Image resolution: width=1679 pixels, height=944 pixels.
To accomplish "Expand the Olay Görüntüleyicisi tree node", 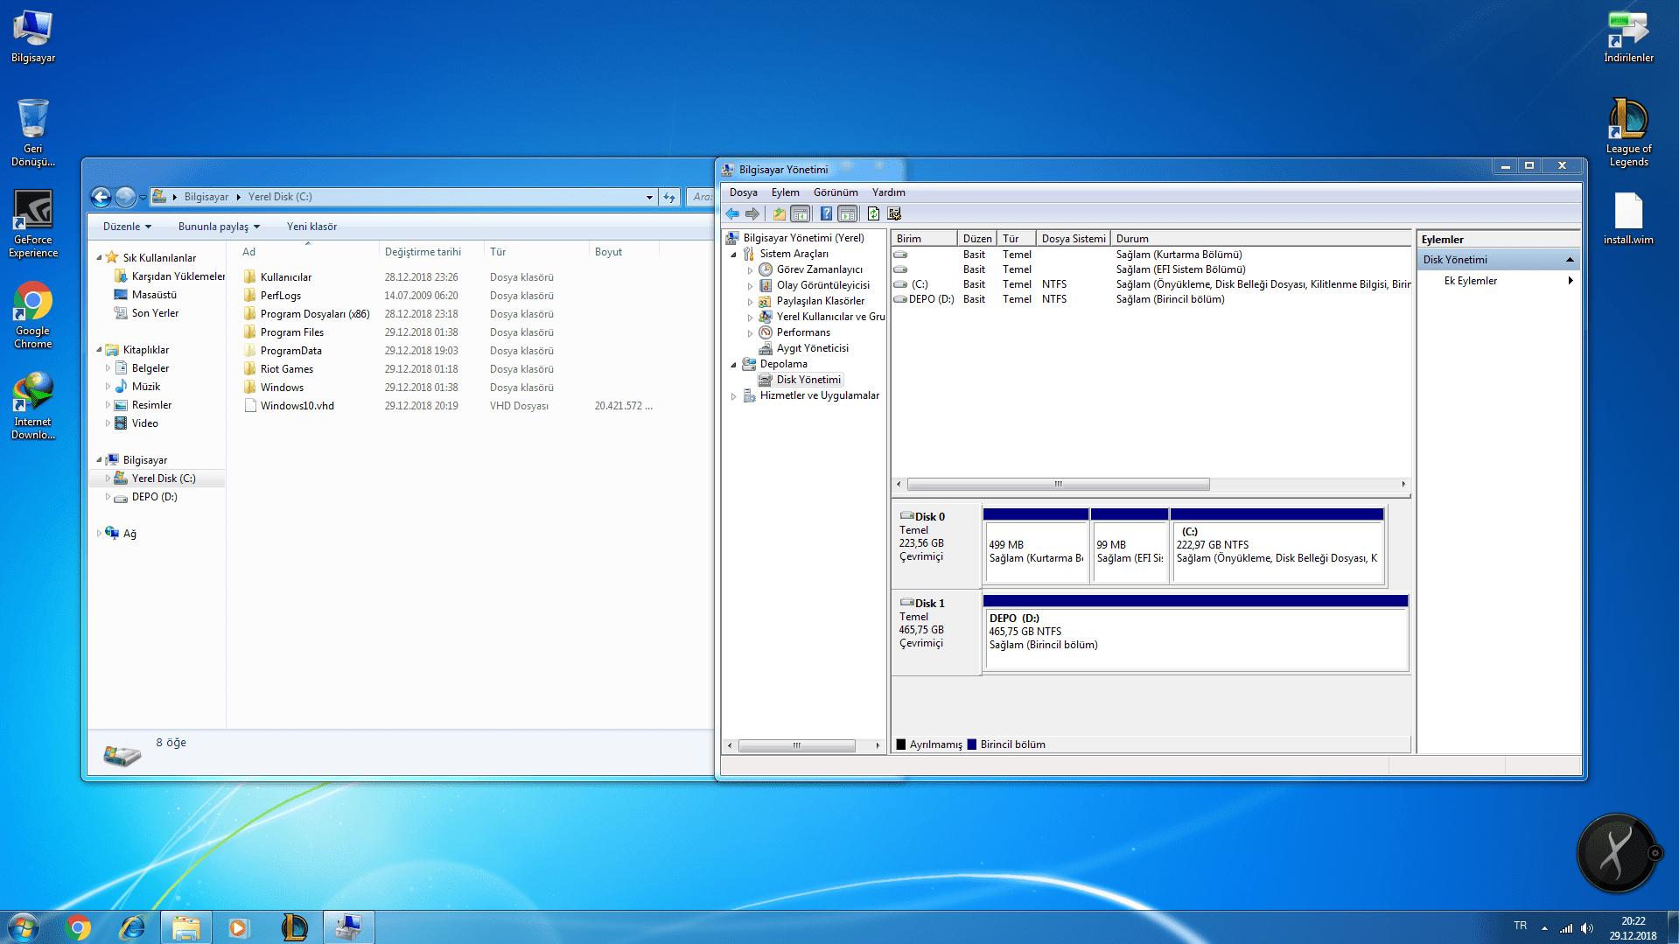I will pos(750,286).
